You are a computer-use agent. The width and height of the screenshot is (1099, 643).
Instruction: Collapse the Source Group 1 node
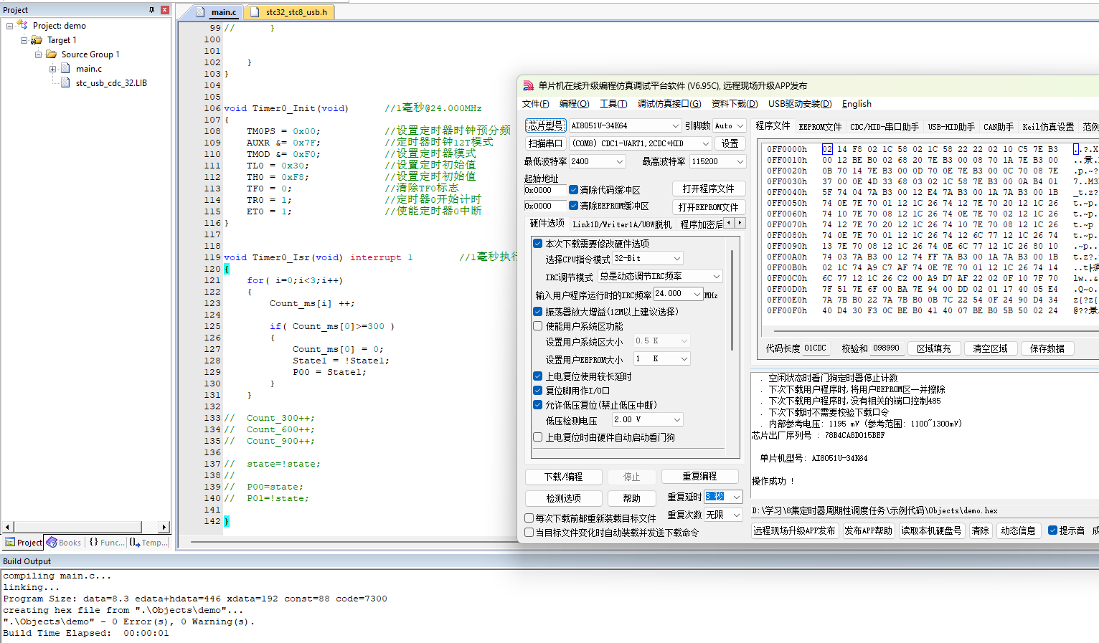pos(38,54)
